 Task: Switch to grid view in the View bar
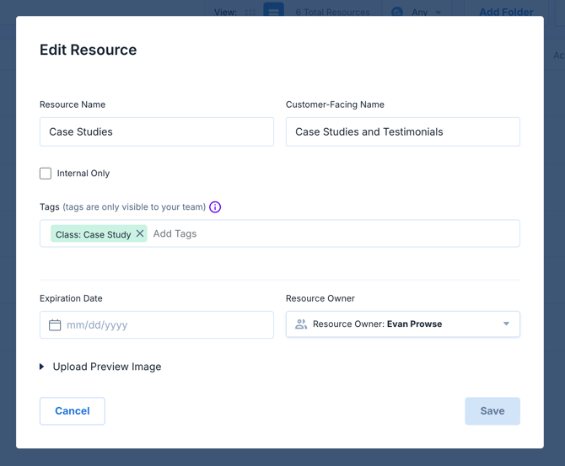[250, 13]
